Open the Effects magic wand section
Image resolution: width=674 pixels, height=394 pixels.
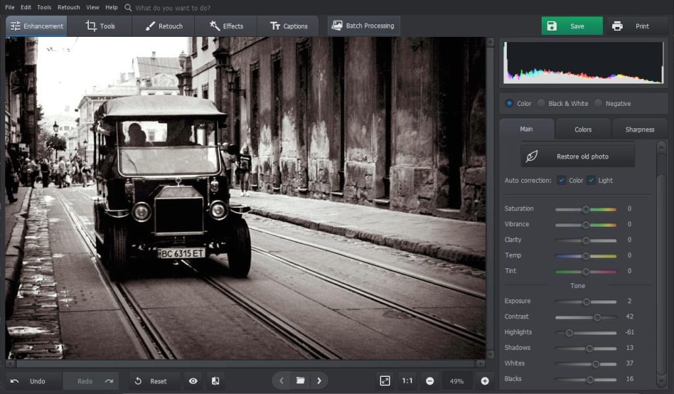click(x=225, y=26)
